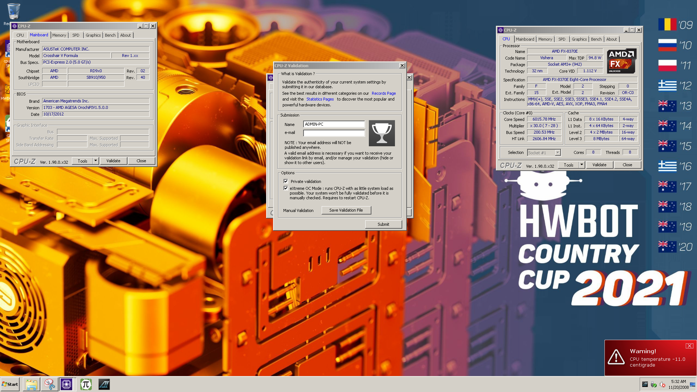Click the Bus Speed value 200.53 MHz
This screenshot has height=392, width=697.
544,132
